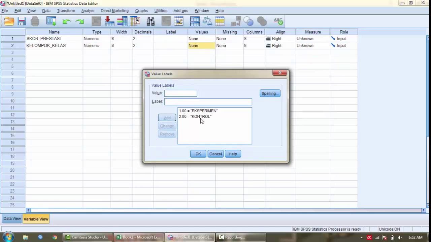Click Type cell Numeric for SKOR_PRESTASI
Screen dimensions: 431x242
[97, 39]
